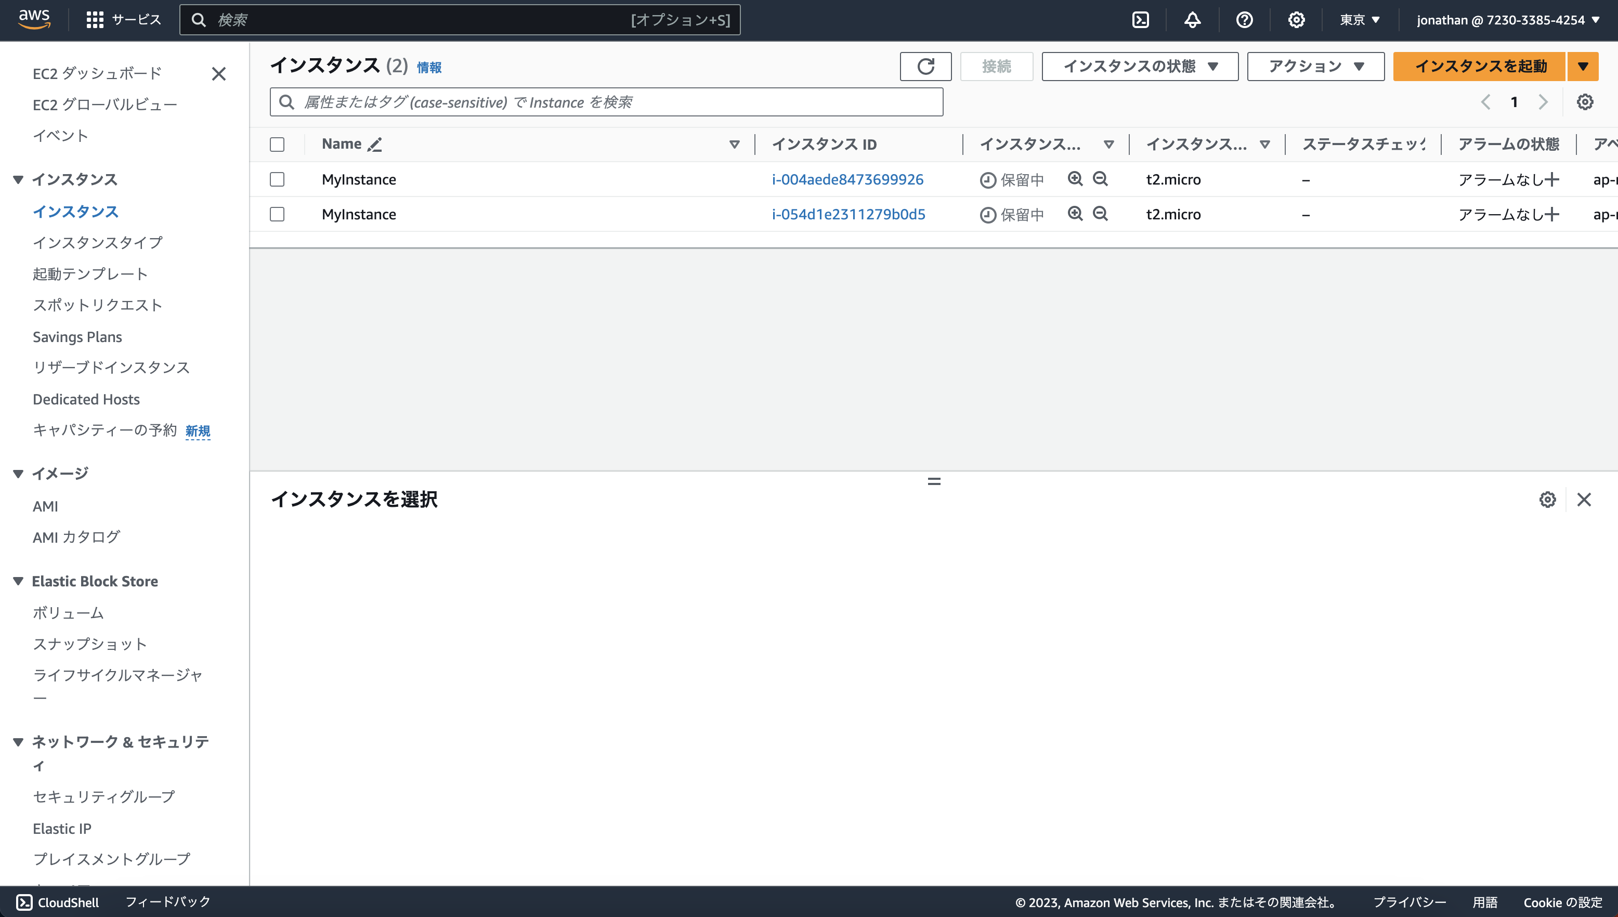
Task: Open the CloudShell terminal icon in top bar
Action: [x=1141, y=20]
